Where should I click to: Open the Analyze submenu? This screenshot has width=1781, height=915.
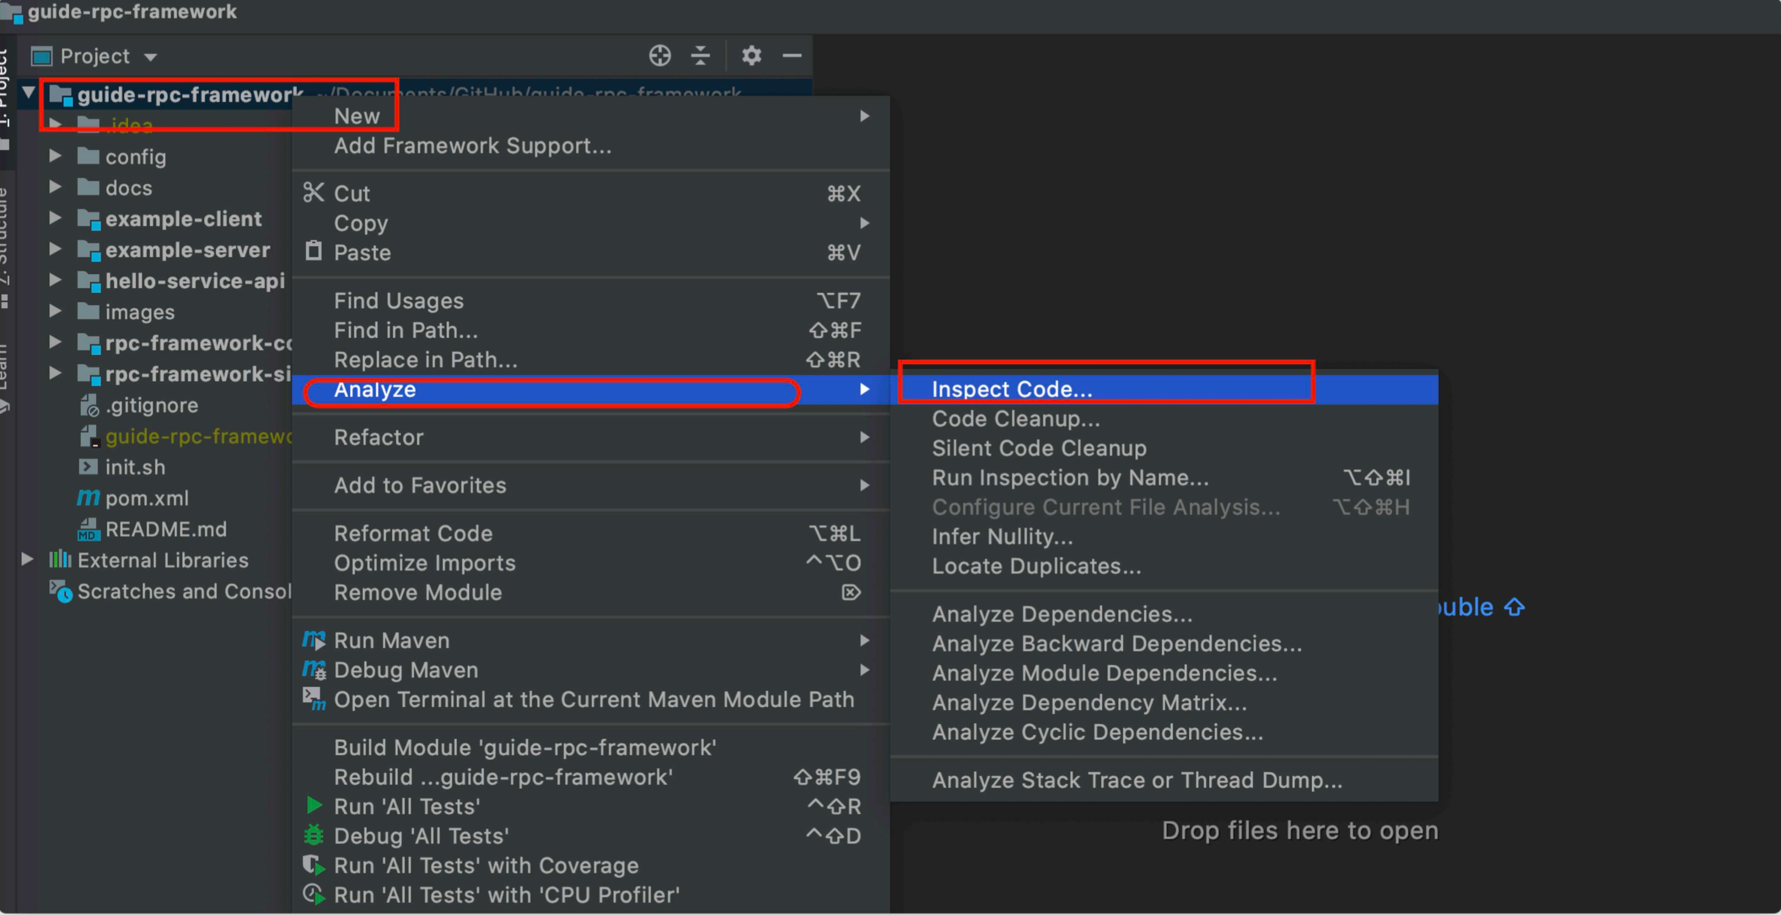(591, 390)
